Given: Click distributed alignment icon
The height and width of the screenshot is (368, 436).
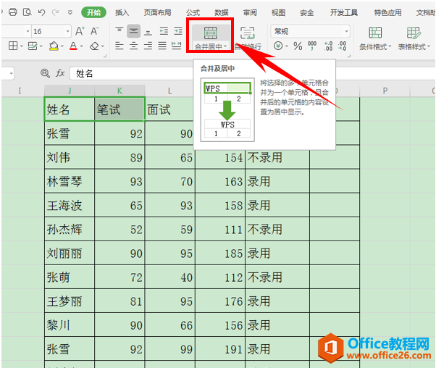Looking at the screenshot, I should coord(177,46).
